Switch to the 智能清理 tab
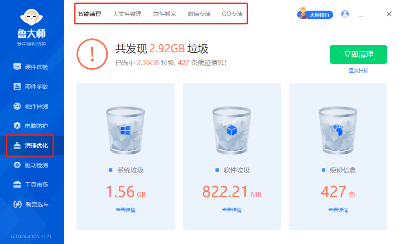 coord(90,14)
